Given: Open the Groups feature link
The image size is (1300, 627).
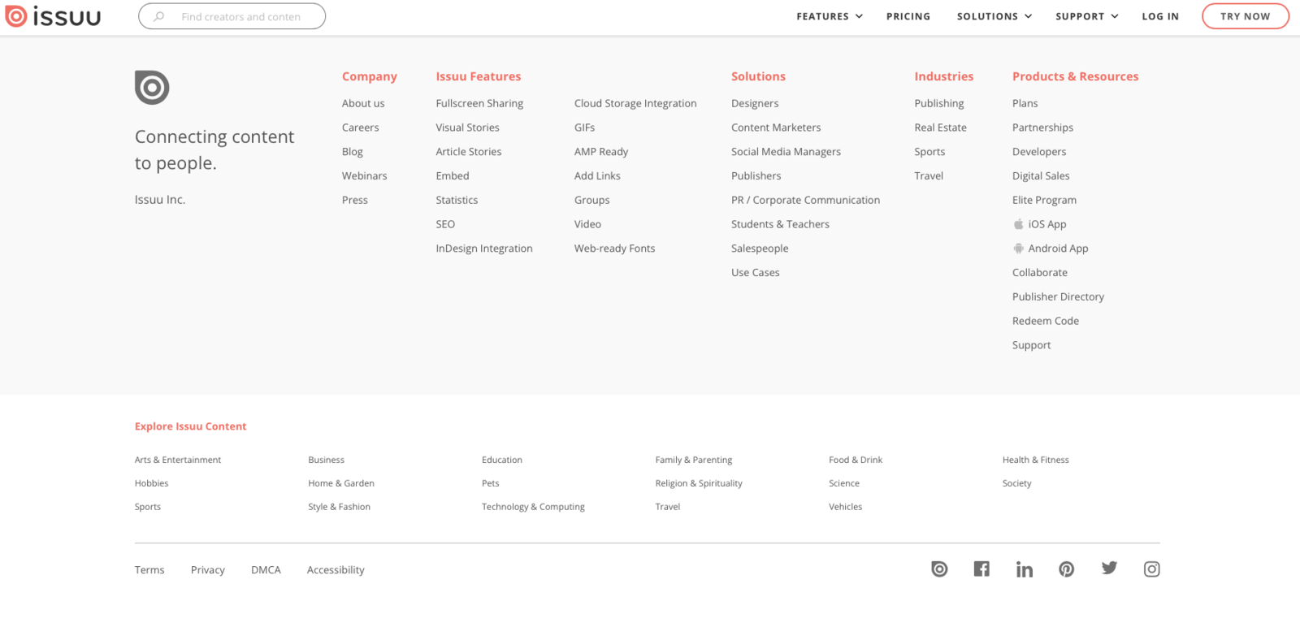Looking at the screenshot, I should [x=592, y=200].
